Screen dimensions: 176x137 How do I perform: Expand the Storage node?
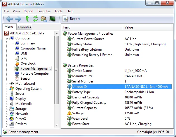click(7, 109)
